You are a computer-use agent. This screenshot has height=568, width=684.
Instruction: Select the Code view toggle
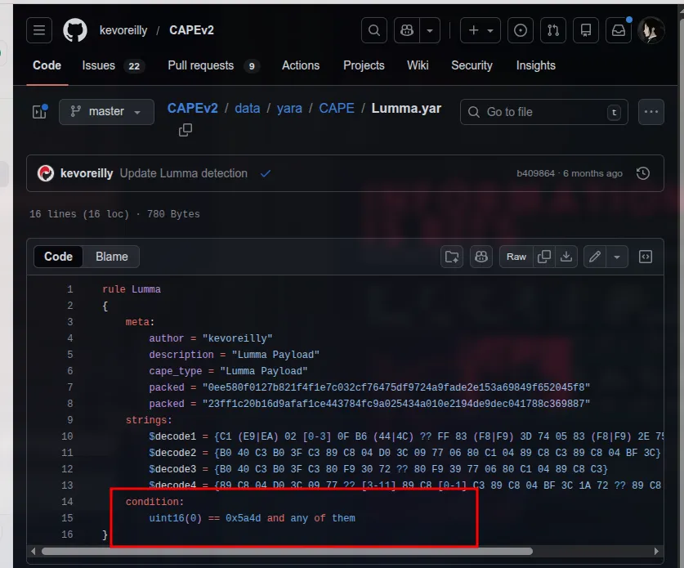coord(59,257)
